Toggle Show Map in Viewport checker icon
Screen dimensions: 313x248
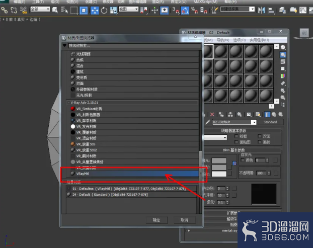point(258,114)
